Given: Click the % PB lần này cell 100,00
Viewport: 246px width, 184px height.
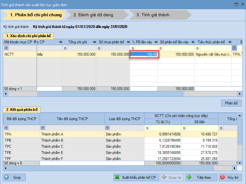Looking at the screenshot, I should pos(144,54).
